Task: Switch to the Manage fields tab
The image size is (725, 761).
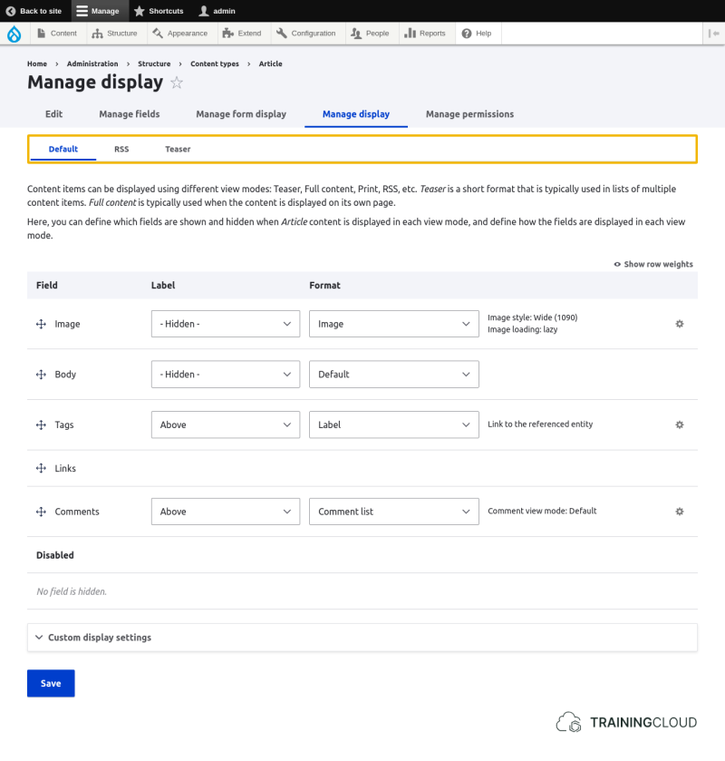Action: click(130, 114)
